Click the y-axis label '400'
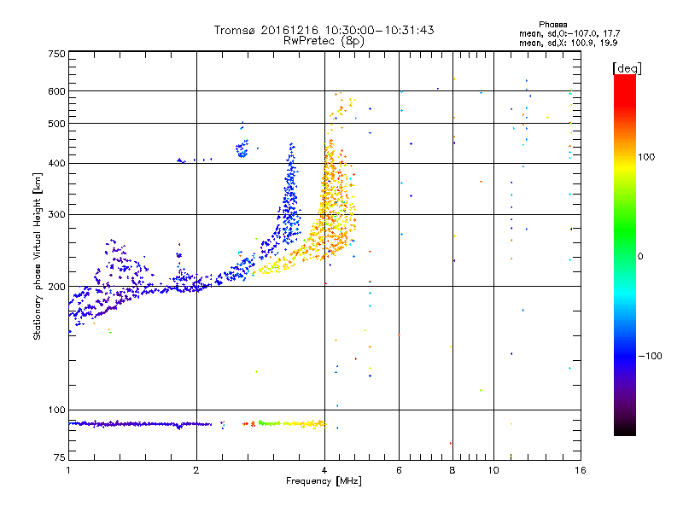The width and height of the screenshot is (683, 512). [56, 163]
